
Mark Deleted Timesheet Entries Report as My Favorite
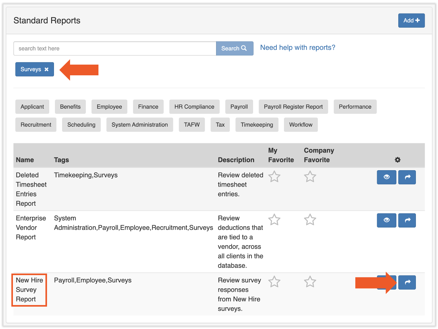pos(274,177)
